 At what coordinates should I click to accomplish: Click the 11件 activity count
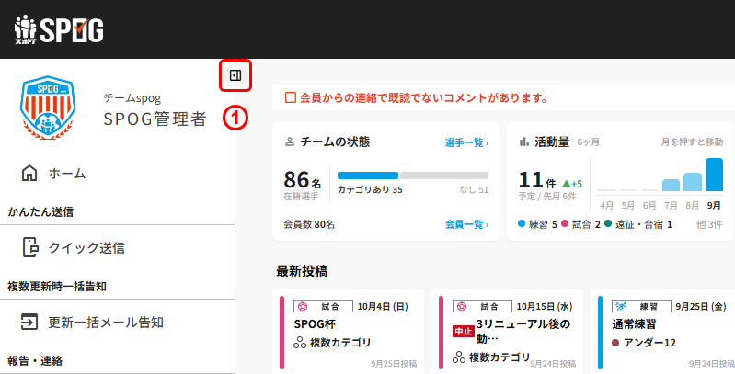(x=537, y=180)
